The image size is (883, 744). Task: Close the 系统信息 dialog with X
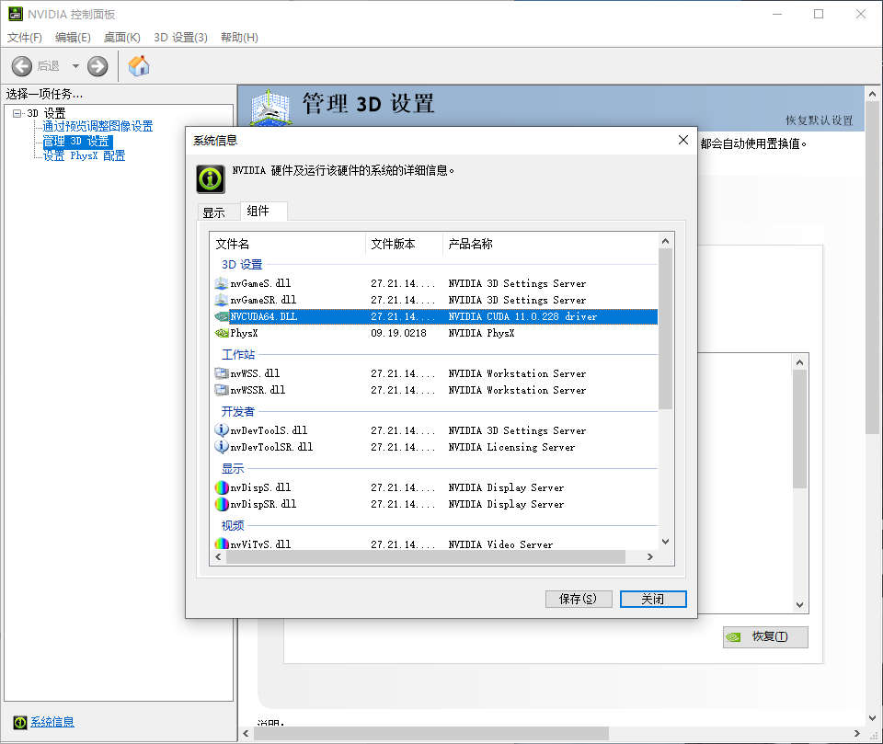(x=683, y=140)
